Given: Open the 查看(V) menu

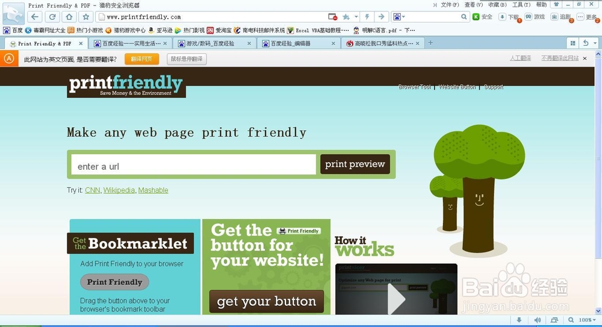Looking at the screenshot, I should (473, 5).
